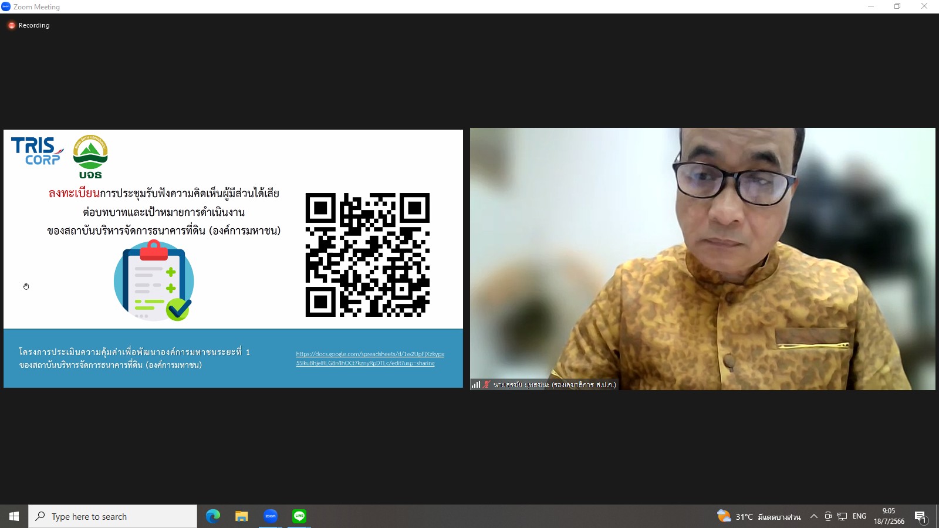Click the 31°C weather widget
This screenshot has height=528, width=939.
[x=759, y=516]
